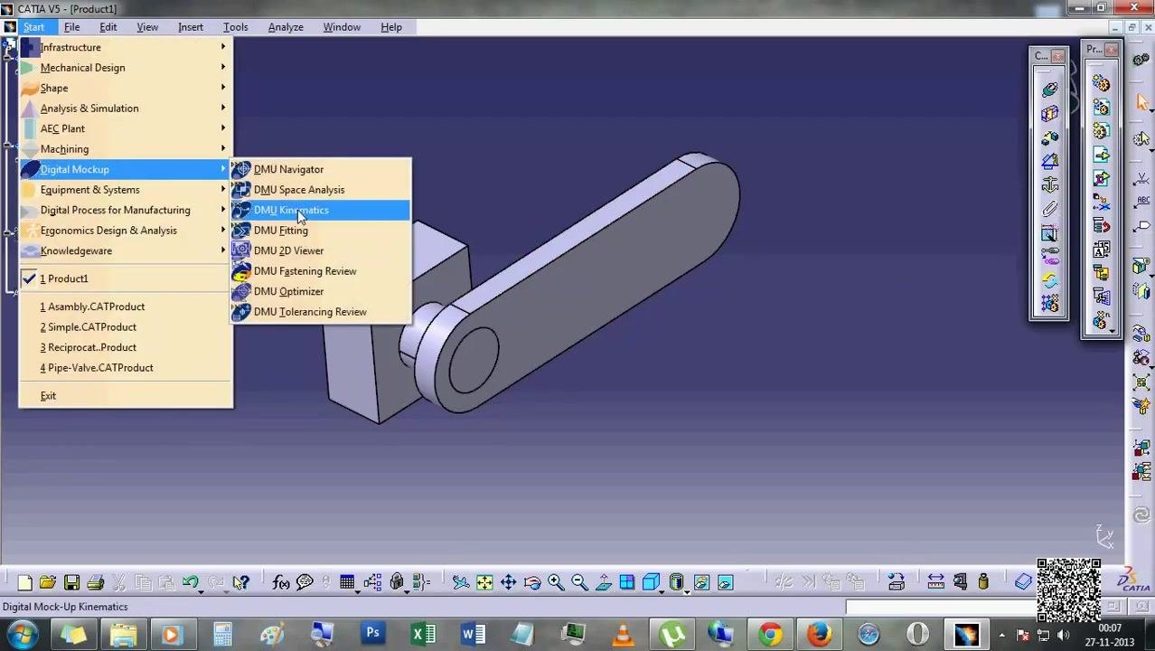Insert a new Component from Product Structure toolbar
Viewport: 1155px width, 651px height.
pyautogui.click(x=1101, y=84)
